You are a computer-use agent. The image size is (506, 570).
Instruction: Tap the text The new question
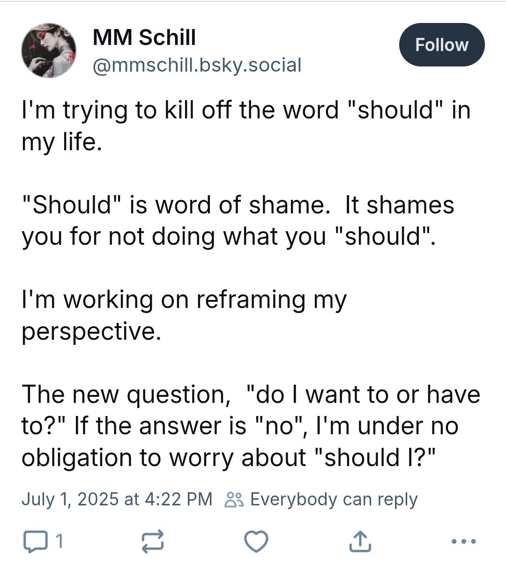126,395
